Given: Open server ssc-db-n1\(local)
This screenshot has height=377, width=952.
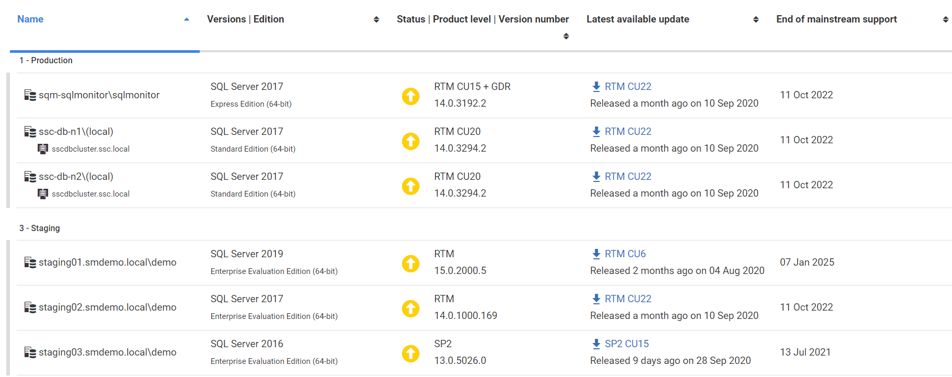Looking at the screenshot, I should click(76, 132).
